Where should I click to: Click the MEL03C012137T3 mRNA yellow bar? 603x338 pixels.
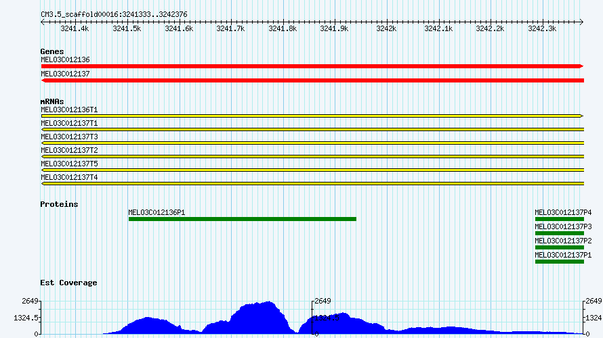pos(312,143)
